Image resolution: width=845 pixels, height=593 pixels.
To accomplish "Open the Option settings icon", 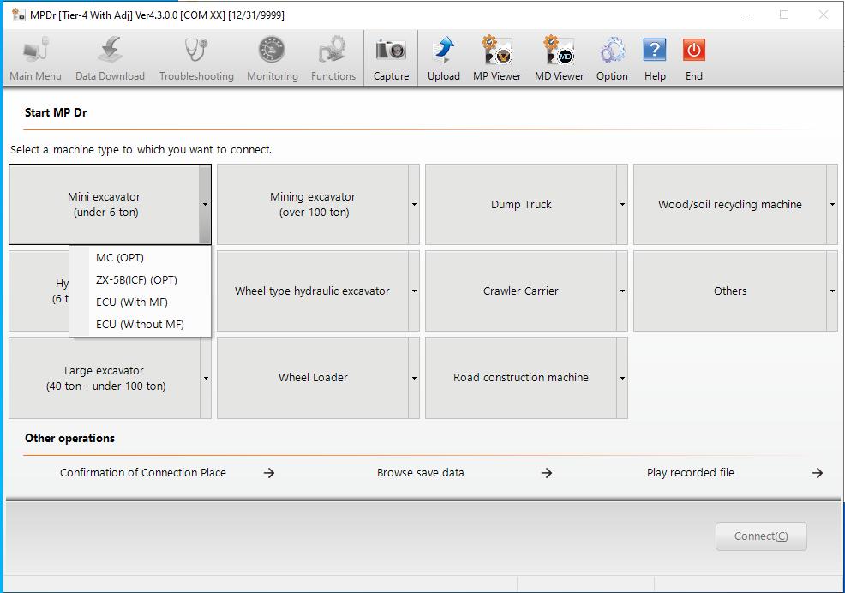I will 612,58.
